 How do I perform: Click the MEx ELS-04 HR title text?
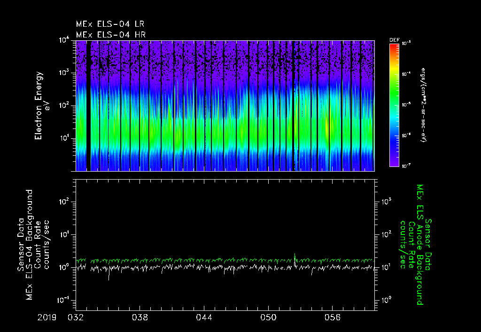point(110,34)
